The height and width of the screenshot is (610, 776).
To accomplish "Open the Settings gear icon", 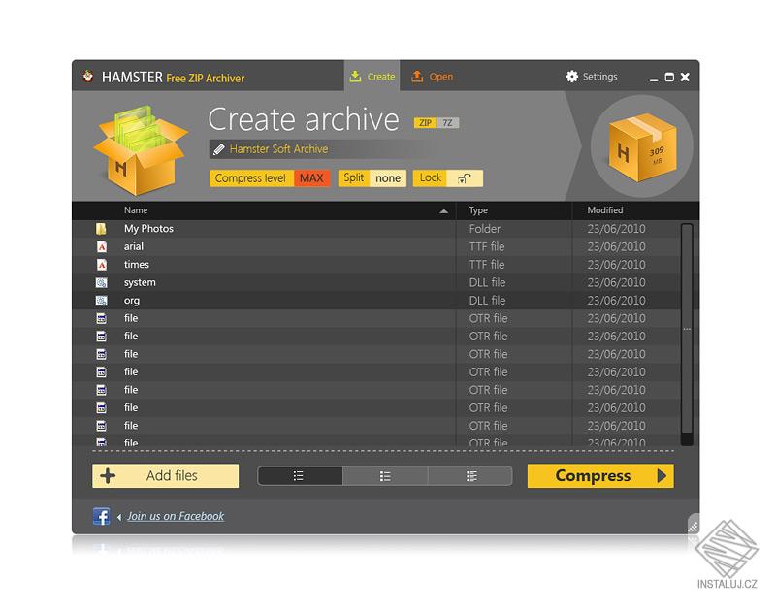I will coord(571,77).
